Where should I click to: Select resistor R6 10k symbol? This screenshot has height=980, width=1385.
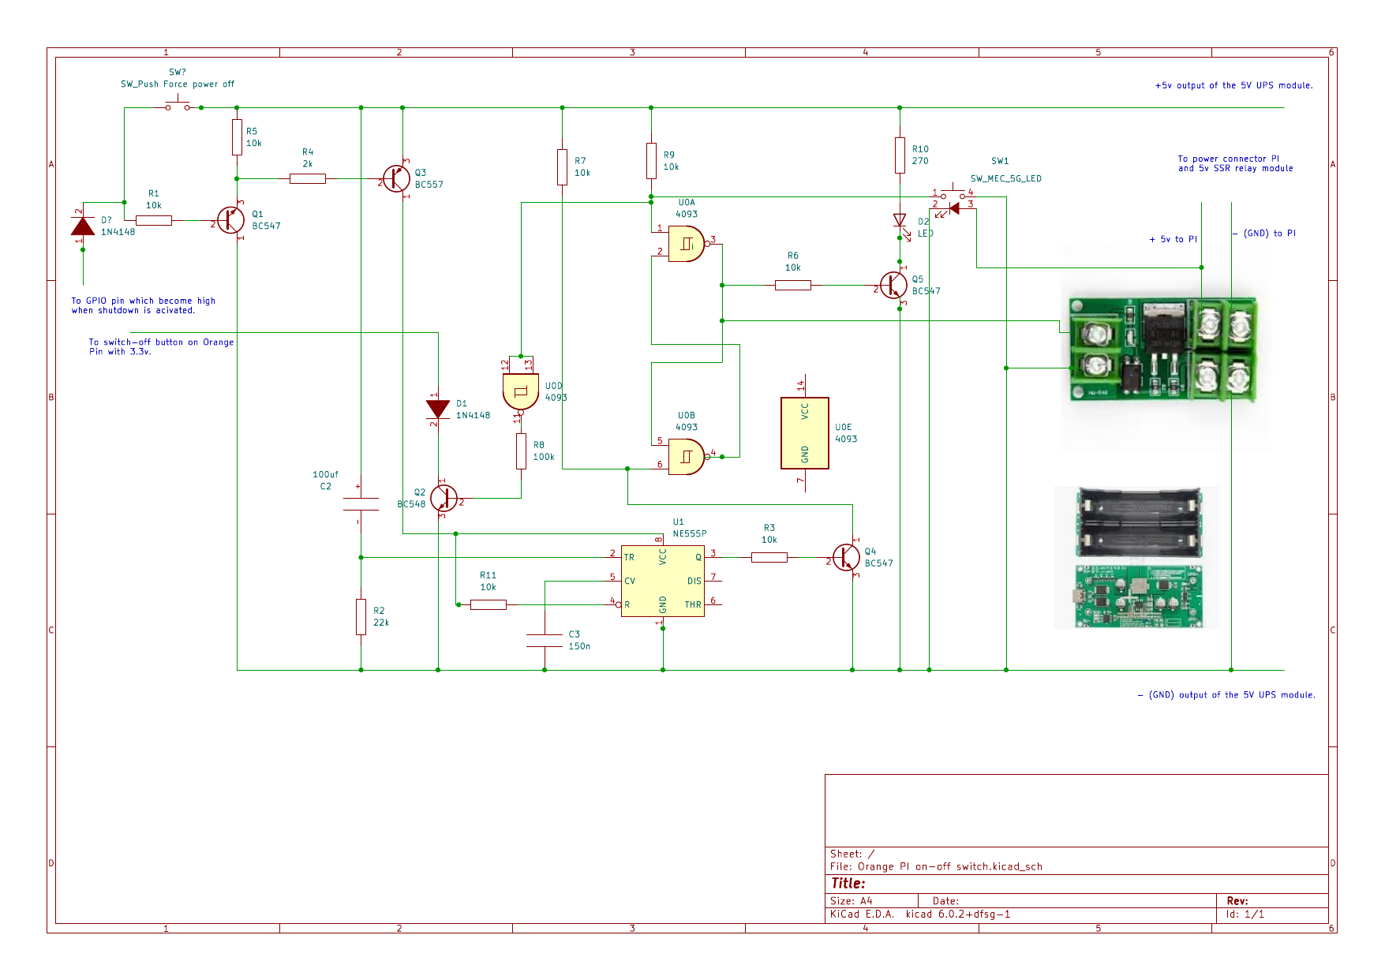point(793,285)
